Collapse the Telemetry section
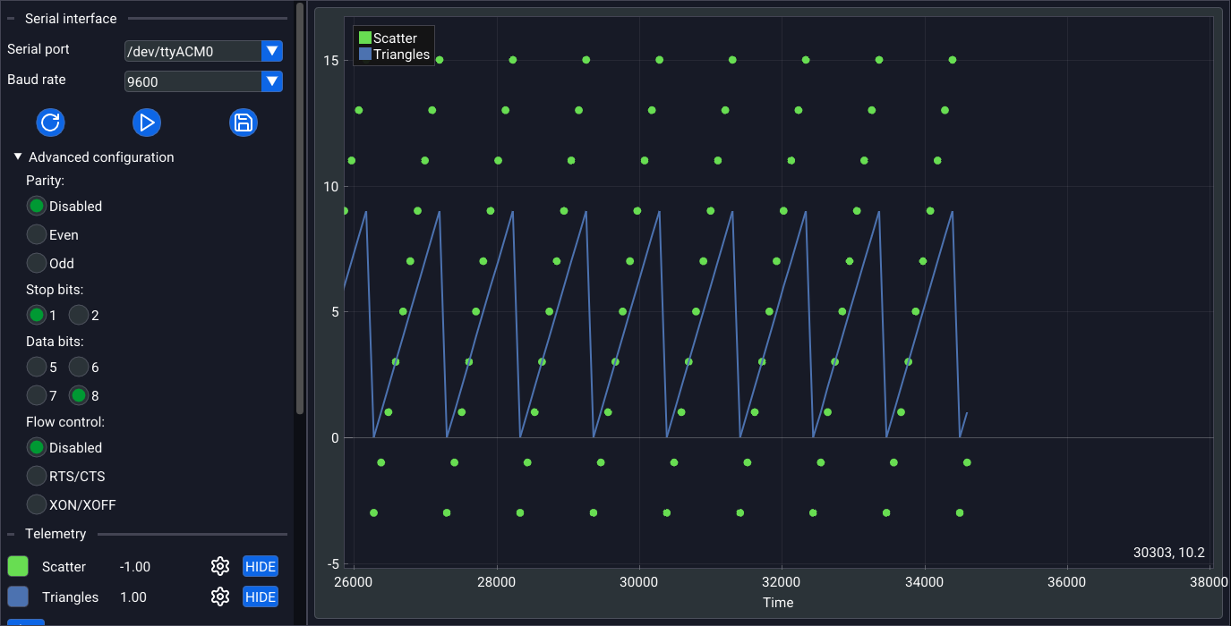 (x=12, y=534)
